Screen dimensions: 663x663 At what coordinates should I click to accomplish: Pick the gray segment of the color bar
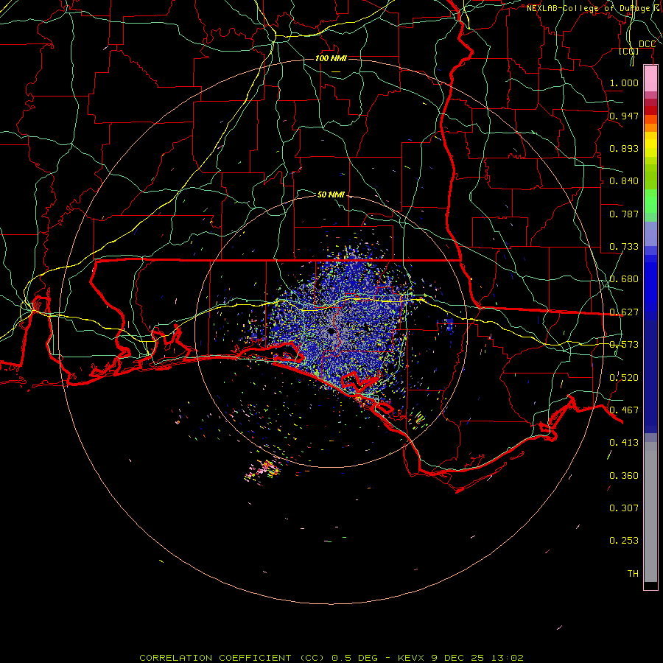[x=650, y=512]
